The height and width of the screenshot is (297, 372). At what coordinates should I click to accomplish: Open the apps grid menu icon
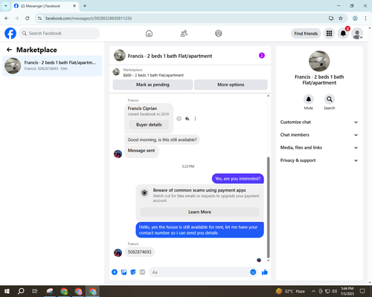[x=329, y=33]
